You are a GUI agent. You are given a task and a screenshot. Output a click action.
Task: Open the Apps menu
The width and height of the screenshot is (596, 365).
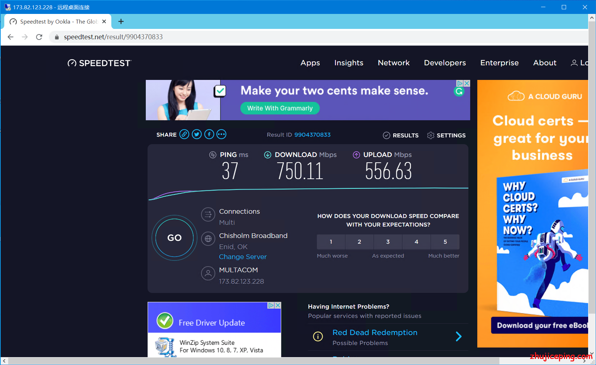(310, 63)
